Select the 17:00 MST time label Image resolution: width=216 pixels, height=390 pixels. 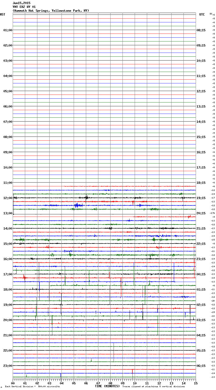click(8, 274)
